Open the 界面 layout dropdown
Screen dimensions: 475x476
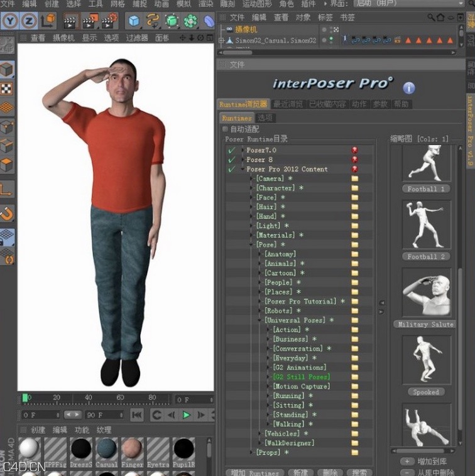pos(410,4)
